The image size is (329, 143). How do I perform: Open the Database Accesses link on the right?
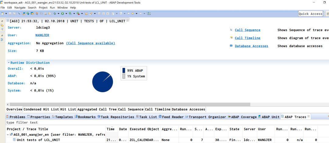click(251, 46)
